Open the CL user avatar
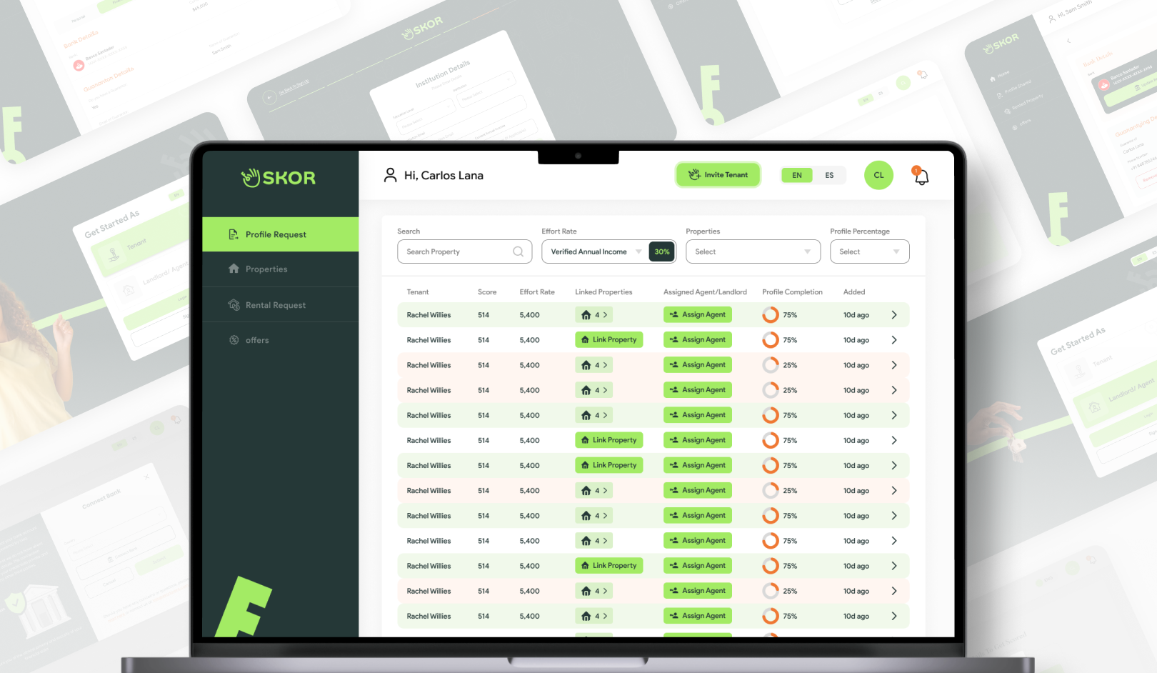This screenshot has width=1157, height=673. (878, 175)
